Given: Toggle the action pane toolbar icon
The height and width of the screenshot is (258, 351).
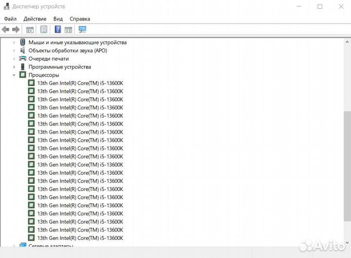Looking at the screenshot, I should pyautogui.click(x=68, y=29).
